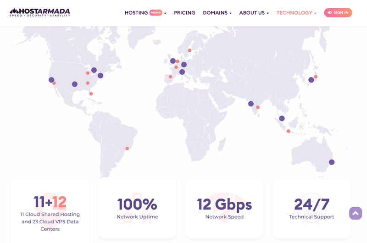The width and height of the screenshot is (367, 243).
Task: Open the Technology menu
Action: (296, 13)
